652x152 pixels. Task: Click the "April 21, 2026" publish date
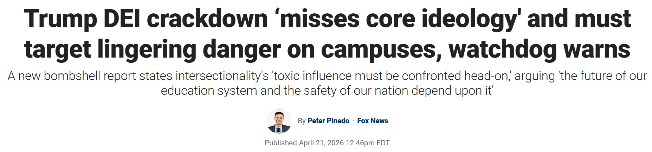(321, 143)
